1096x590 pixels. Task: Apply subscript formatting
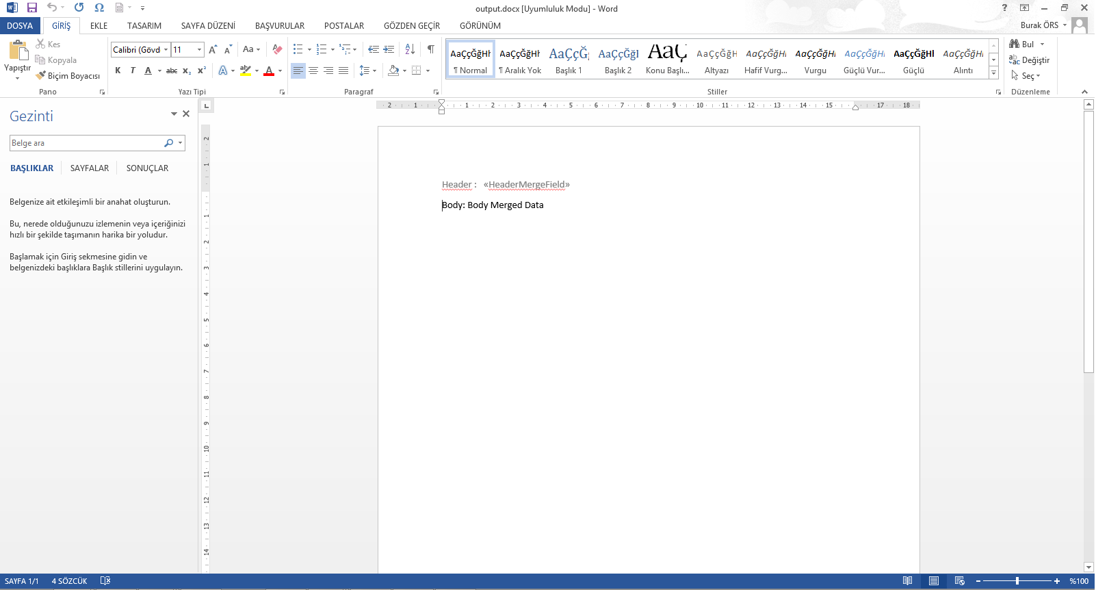pos(187,70)
